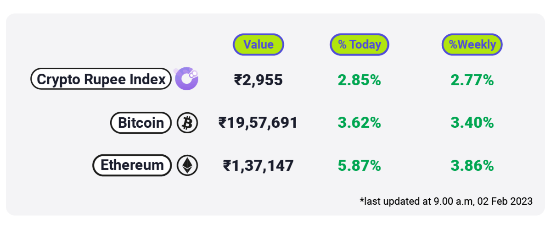Click the last updated timestamp note
Screen dimensions: 551x229
tap(446, 201)
